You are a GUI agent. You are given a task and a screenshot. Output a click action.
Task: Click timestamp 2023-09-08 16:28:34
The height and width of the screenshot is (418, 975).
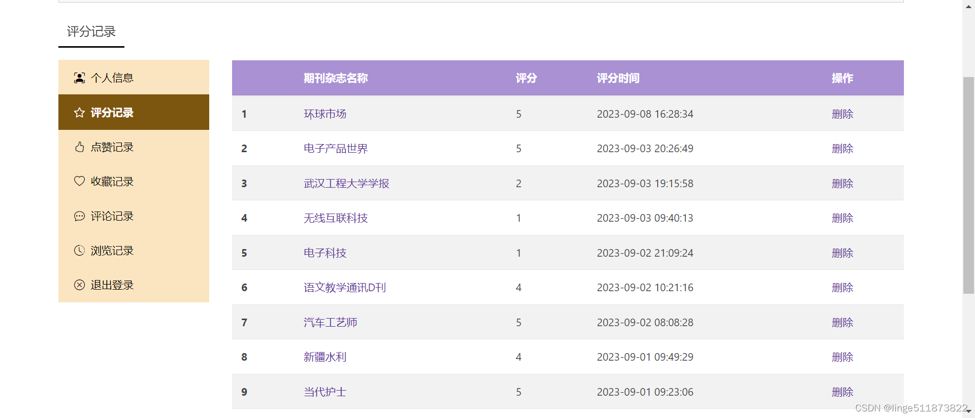(x=645, y=114)
